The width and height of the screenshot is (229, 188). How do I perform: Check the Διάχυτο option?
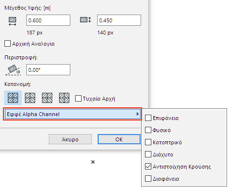click(x=148, y=154)
